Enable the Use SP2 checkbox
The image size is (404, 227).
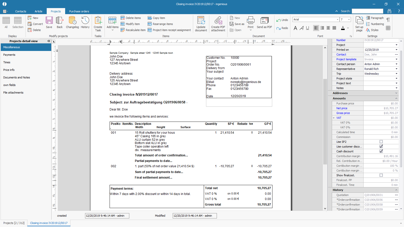click(381, 142)
